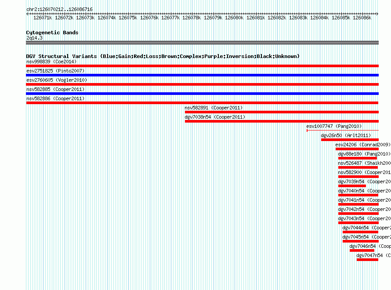This screenshot has width=391, height=290.
Task: Click the DGV Structural Variants track title
Action: click(163, 56)
